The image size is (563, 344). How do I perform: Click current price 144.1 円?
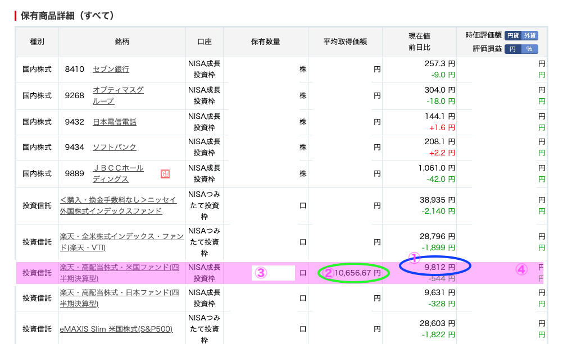[x=439, y=116]
